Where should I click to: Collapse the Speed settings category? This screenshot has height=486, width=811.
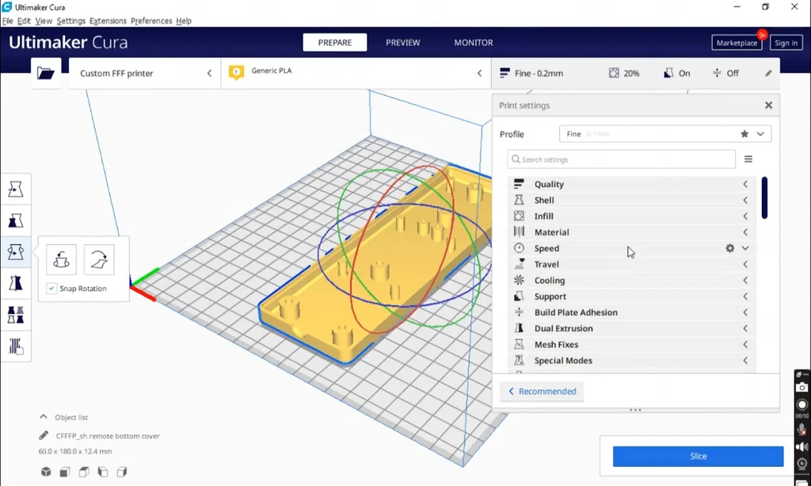pyautogui.click(x=631, y=248)
